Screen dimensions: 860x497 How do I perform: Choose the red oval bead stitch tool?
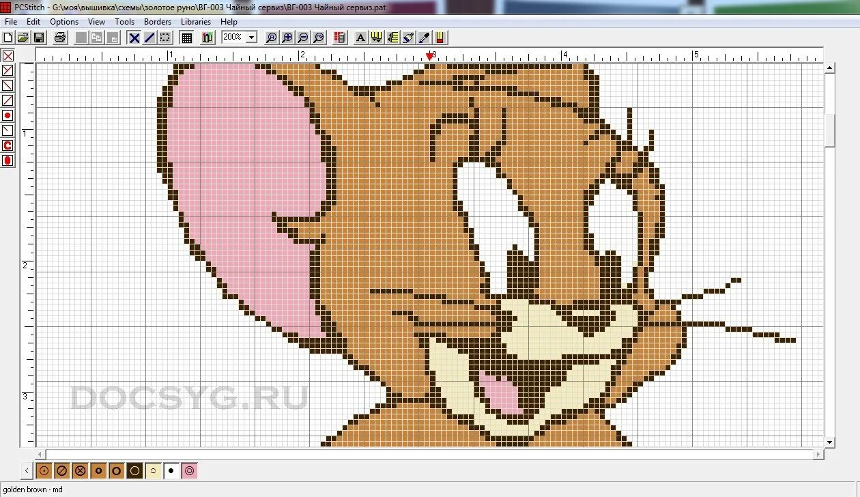pyautogui.click(x=8, y=160)
